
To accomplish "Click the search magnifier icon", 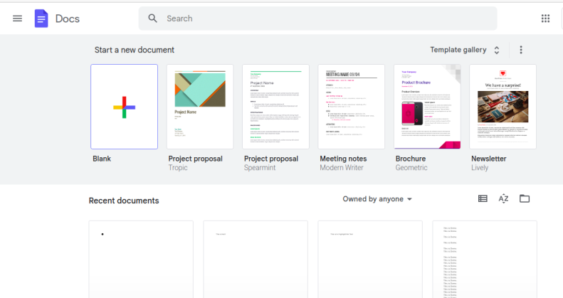I will pyautogui.click(x=152, y=18).
